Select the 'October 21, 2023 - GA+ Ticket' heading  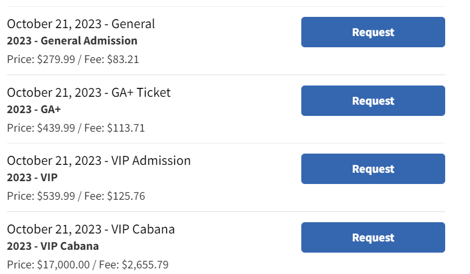pos(89,92)
